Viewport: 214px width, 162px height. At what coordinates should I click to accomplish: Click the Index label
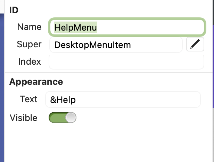pos(30,62)
